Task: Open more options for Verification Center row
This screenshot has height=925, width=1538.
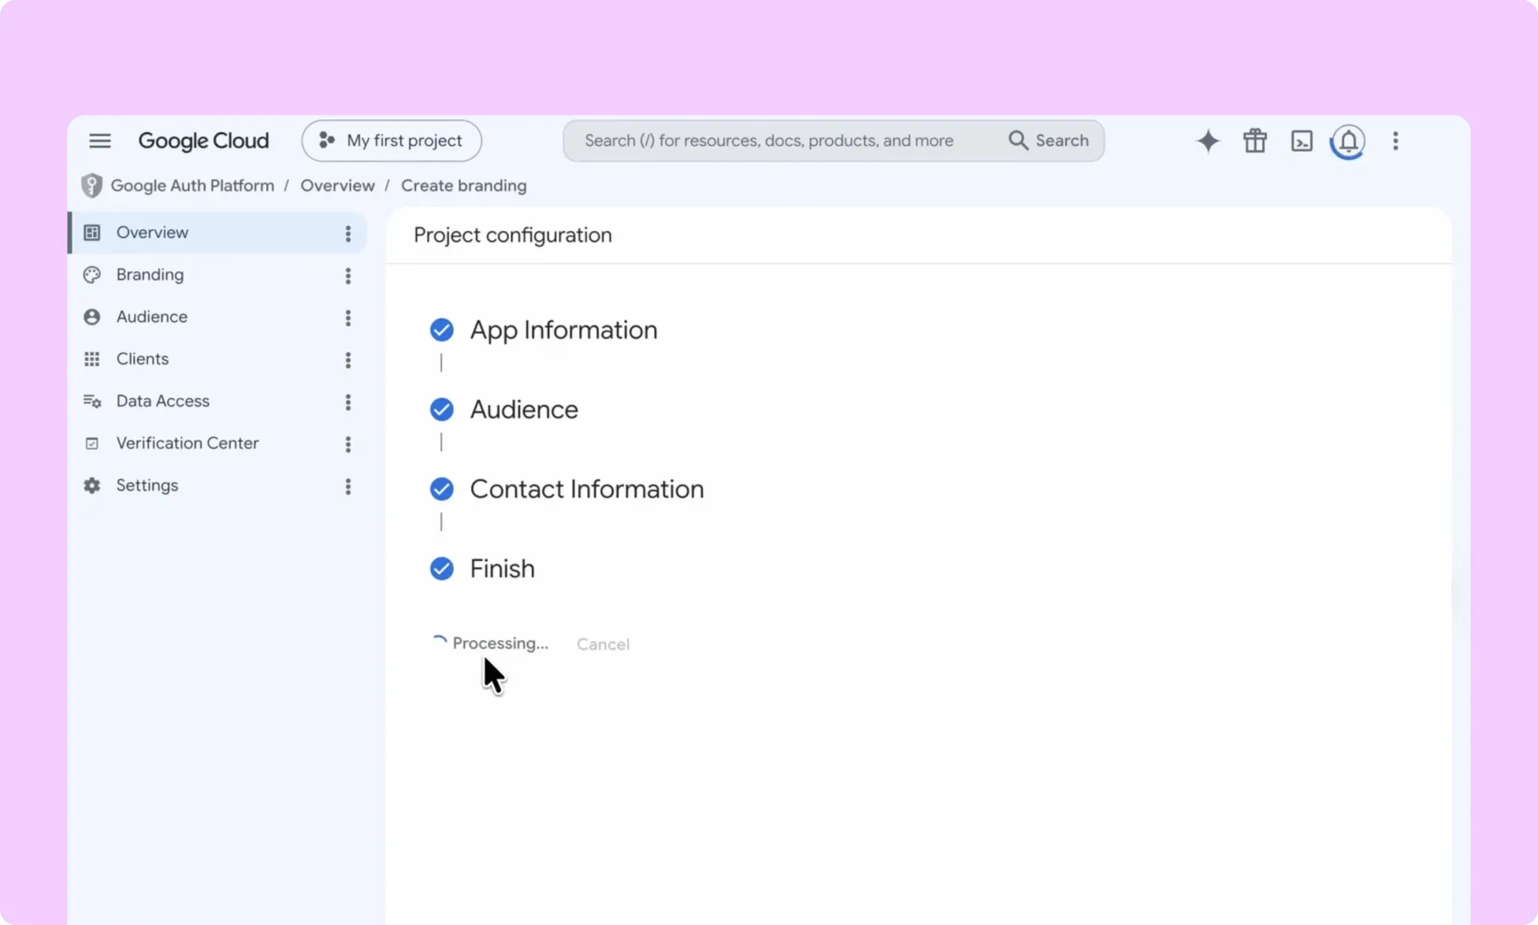Action: (347, 444)
